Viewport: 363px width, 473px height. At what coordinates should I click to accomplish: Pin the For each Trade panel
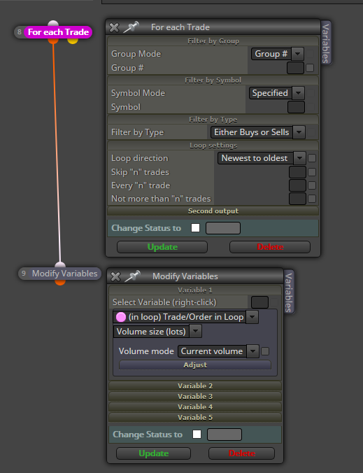[x=131, y=27]
